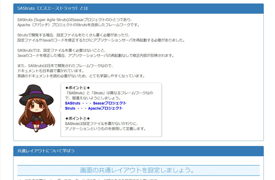Click the '◆ポイント②◆' heading
Screen dimensions: 275x180
click(x=77, y=118)
